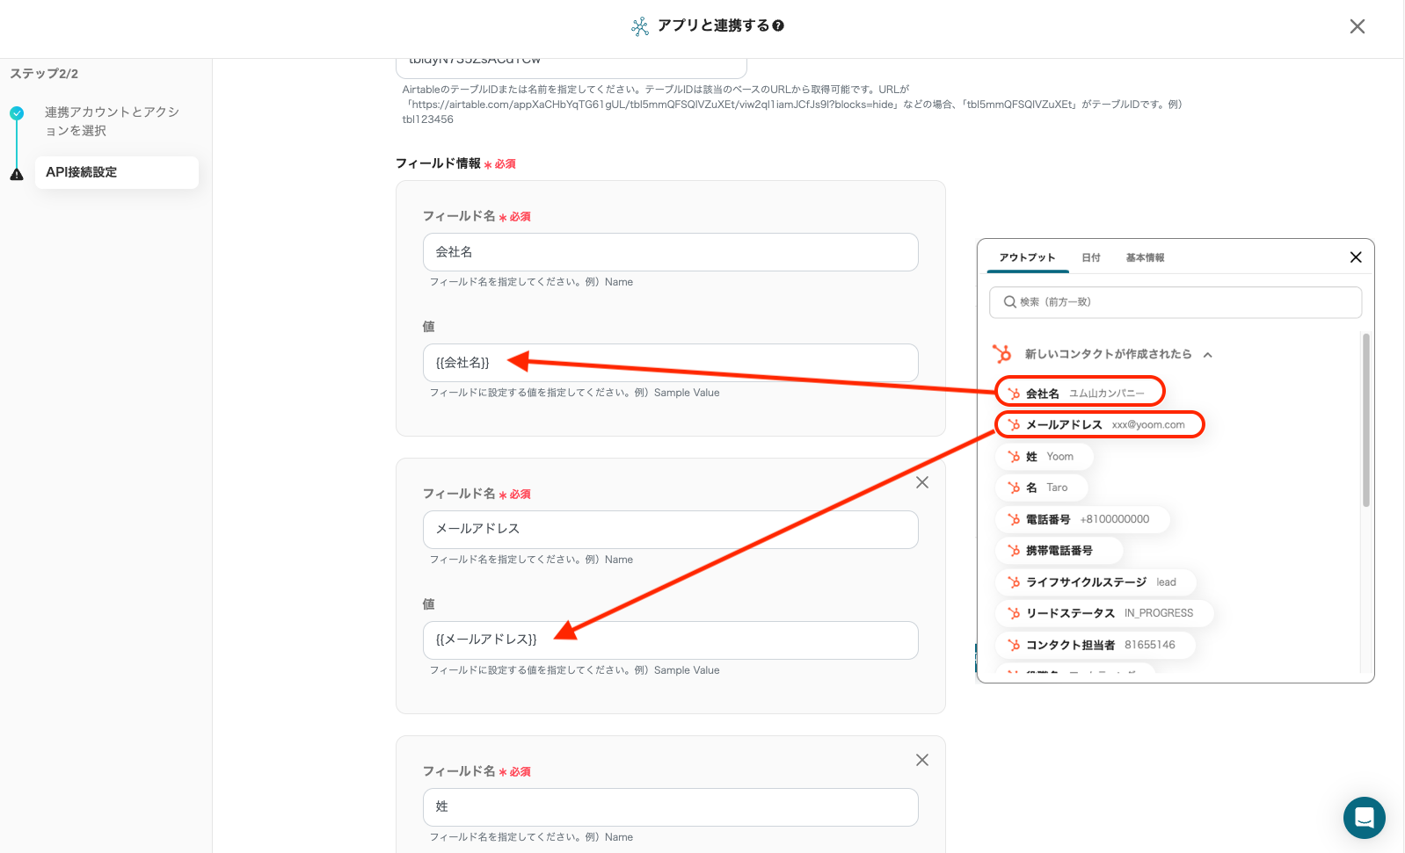Open the chat support bubble icon
This screenshot has height=853, width=1405.
tap(1364, 817)
